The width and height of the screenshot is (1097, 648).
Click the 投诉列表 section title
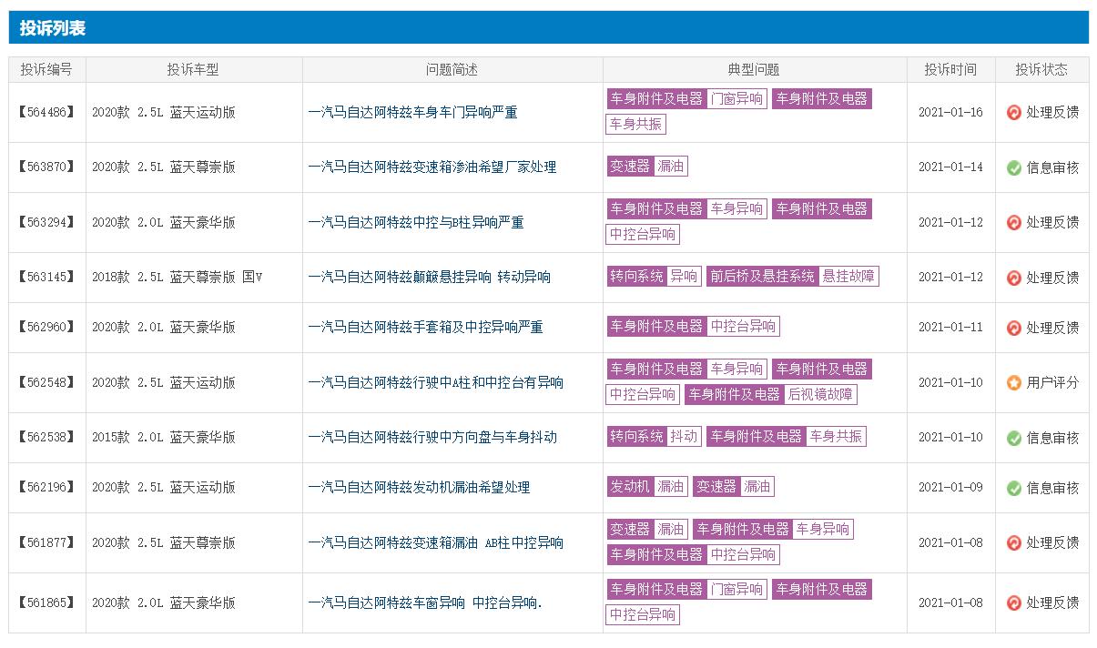point(53,27)
